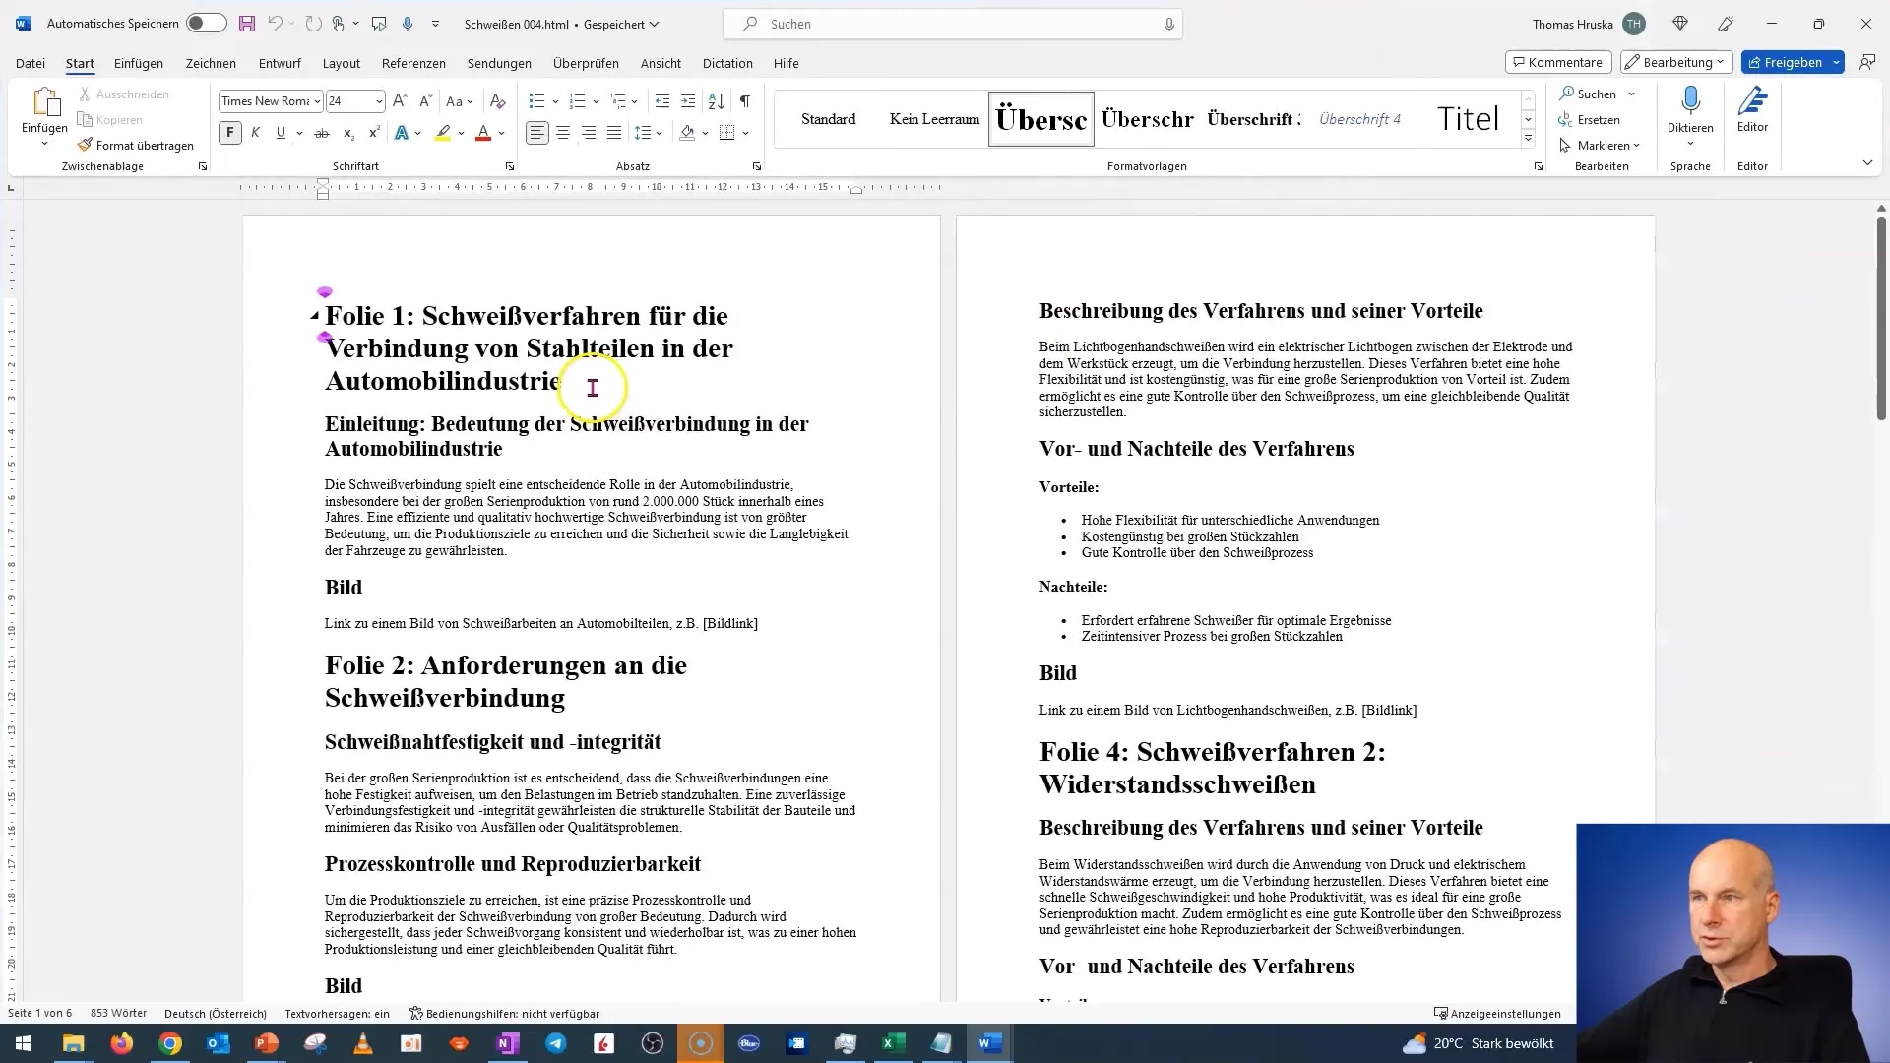Switch to the Zeichnen tab

tap(211, 63)
